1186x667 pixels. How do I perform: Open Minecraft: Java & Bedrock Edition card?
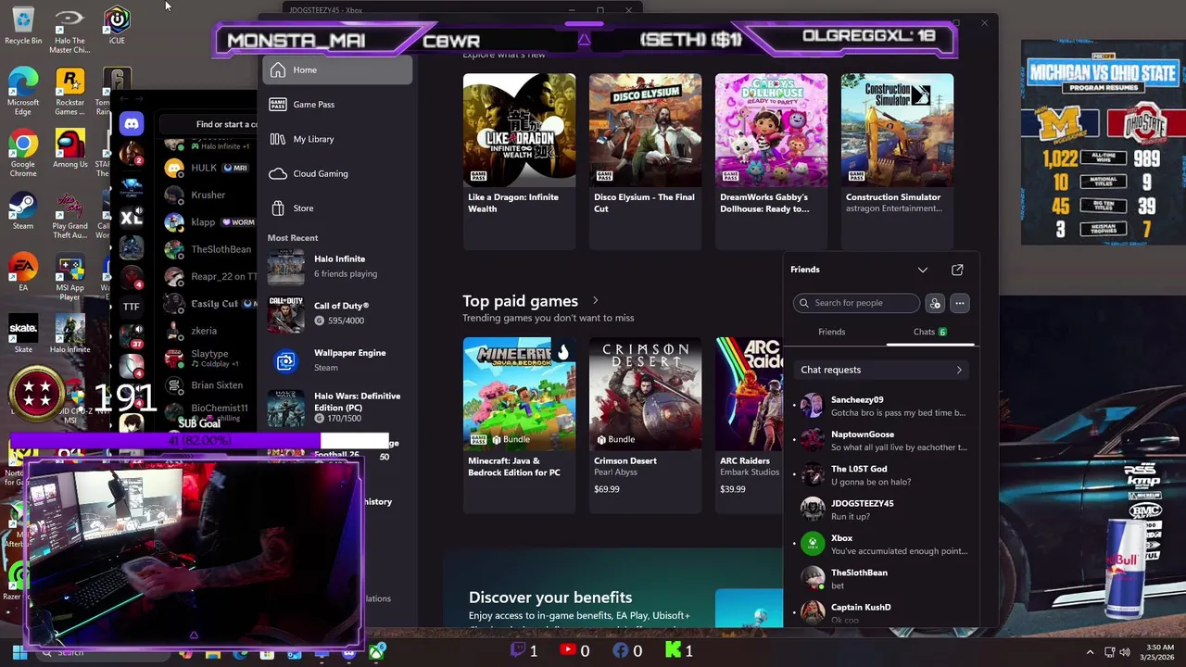[519, 424]
